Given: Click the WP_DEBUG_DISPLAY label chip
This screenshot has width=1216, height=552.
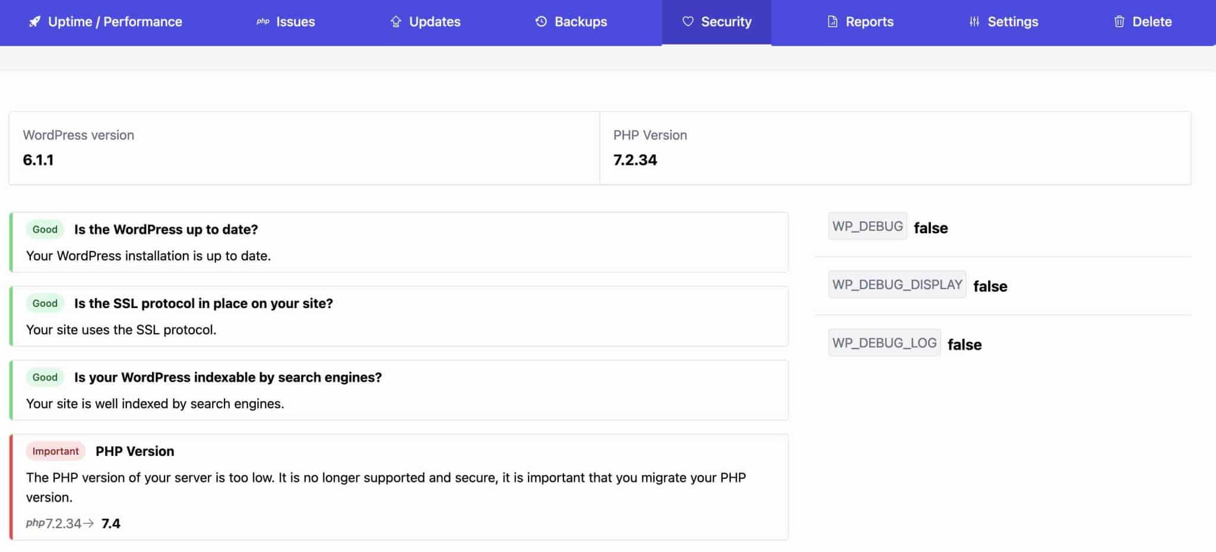Looking at the screenshot, I should (x=897, y=284).
